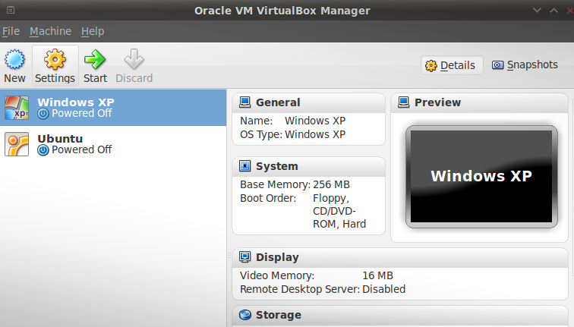The image size is (574, 327).
Task: Click the Windows XP logo icon in list
Action: pyautogui.click(x=17, y=108)
